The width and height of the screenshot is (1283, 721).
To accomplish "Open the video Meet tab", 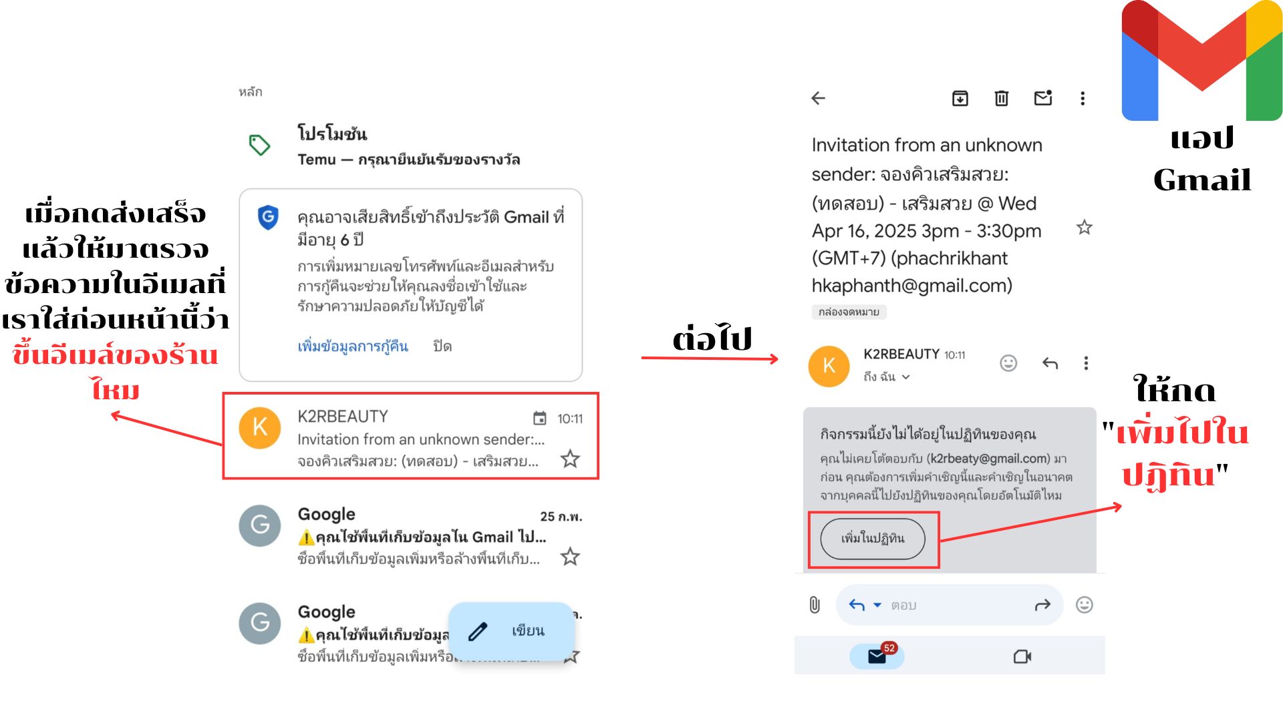I will point(1022,657).
